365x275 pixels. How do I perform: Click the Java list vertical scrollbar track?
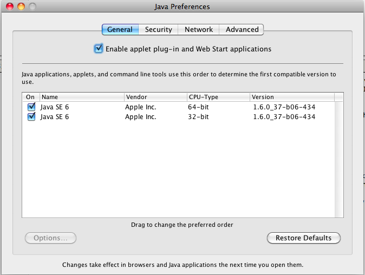pos(339,159)
